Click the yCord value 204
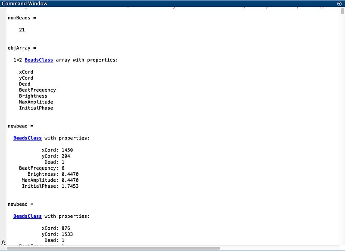 click(x=66, y=156)
